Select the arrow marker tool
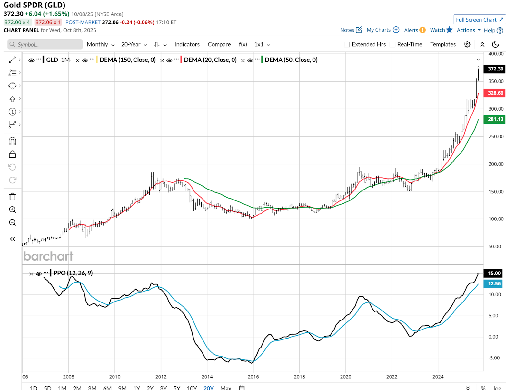This screenshot has width=516, height=390. click(12, 99)
